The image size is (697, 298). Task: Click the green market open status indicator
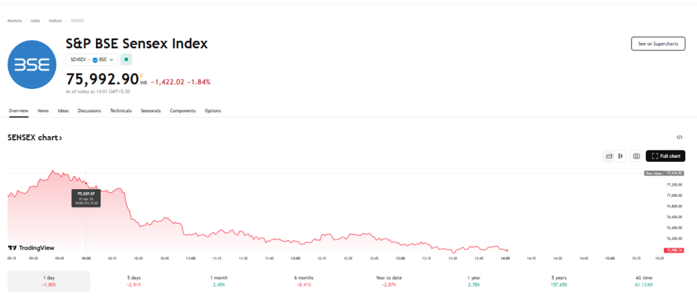point(126,59)
